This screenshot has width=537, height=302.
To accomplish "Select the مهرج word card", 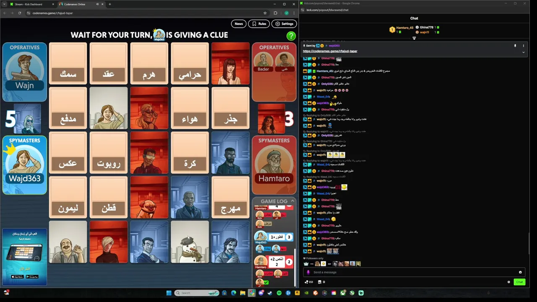I will pos(230,197).
